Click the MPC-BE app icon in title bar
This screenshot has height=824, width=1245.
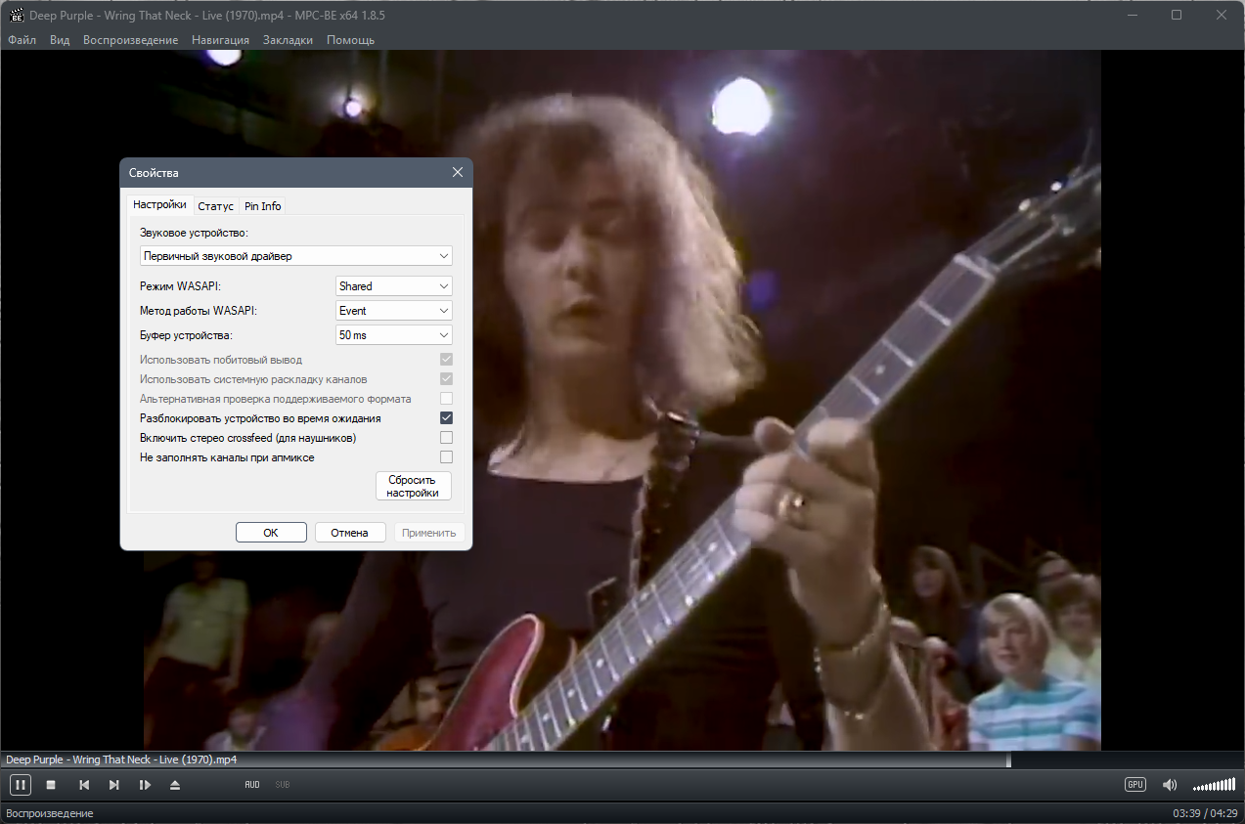pyautogui.click(x=16, y=15)
